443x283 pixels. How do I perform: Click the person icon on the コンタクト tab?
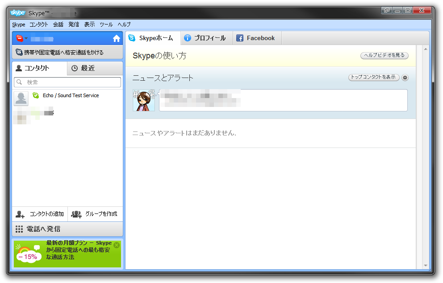19,68
